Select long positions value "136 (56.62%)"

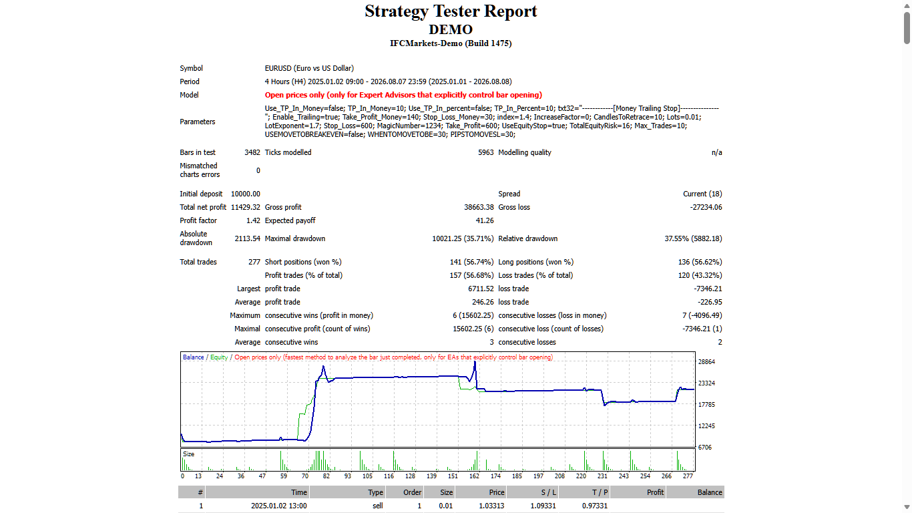(700, 262)
